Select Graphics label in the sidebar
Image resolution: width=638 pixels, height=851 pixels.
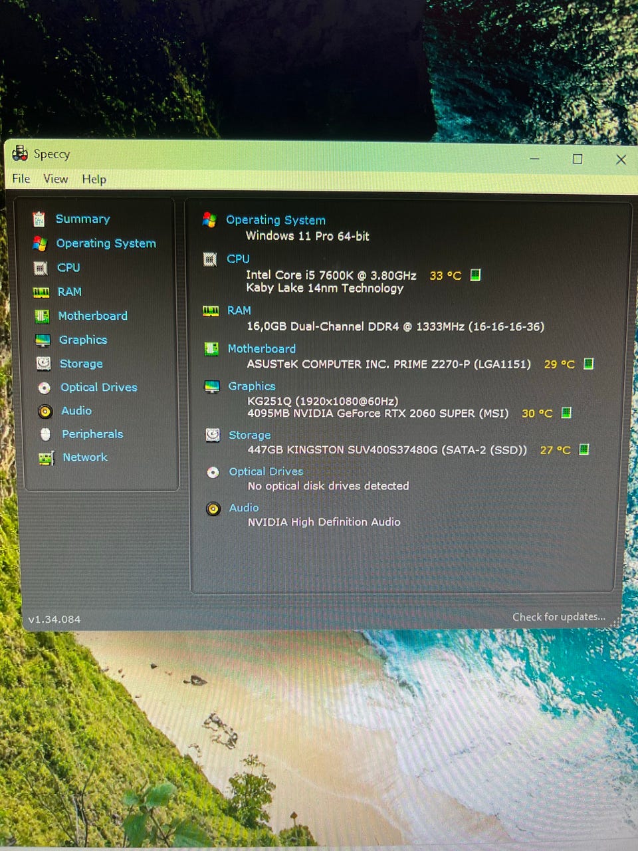83,340
